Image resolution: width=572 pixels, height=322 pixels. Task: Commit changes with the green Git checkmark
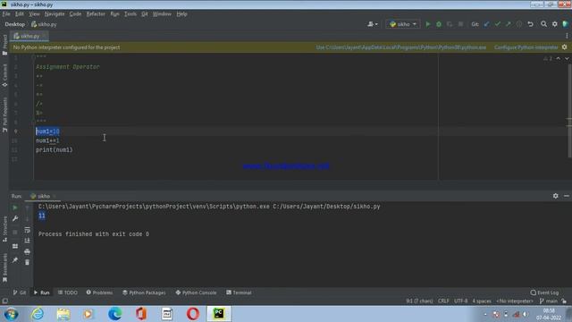click(x=498, y=24)
